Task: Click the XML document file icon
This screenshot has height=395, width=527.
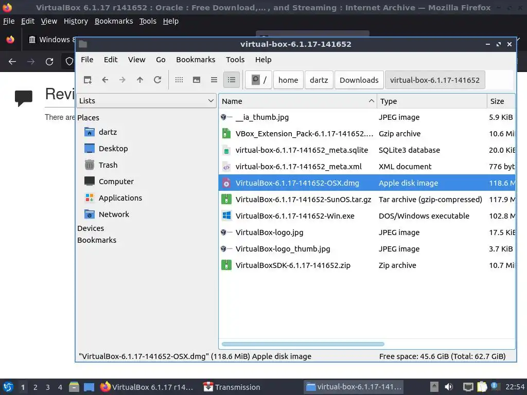Action: tap(226, 167)
